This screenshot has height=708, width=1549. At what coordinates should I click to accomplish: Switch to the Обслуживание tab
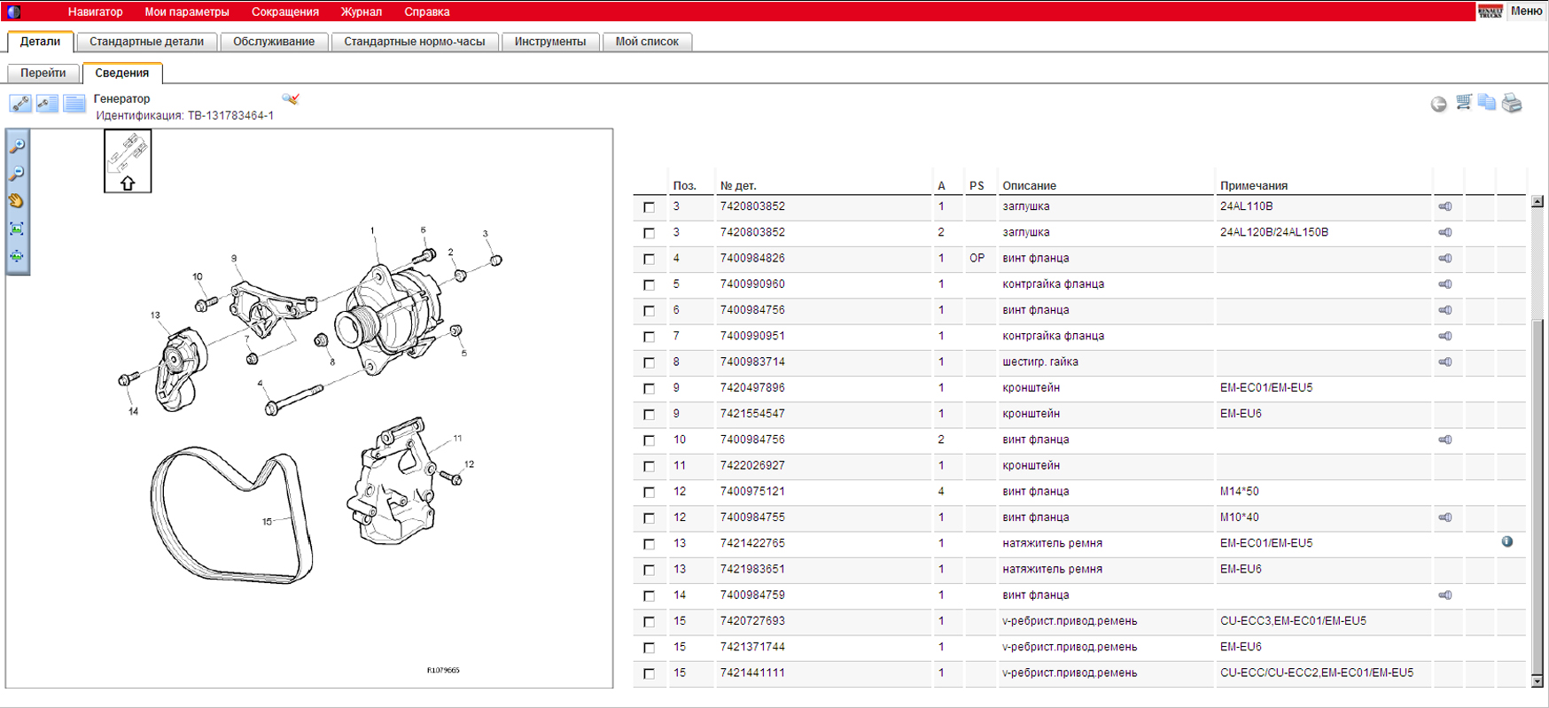pyautogui.click(x=273, y=42)
